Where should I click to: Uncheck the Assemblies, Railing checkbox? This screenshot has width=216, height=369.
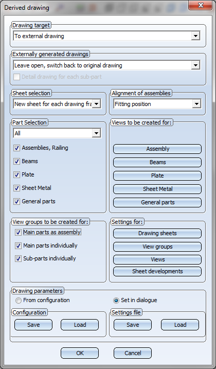[16, 148]
